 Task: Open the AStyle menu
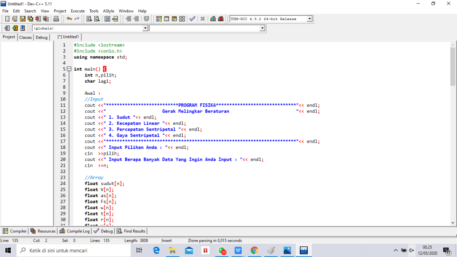(x=109, y=11)
